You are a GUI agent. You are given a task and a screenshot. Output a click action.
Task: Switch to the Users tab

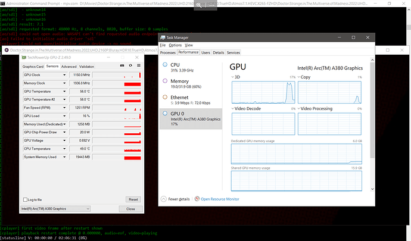(x=205, y=52)
